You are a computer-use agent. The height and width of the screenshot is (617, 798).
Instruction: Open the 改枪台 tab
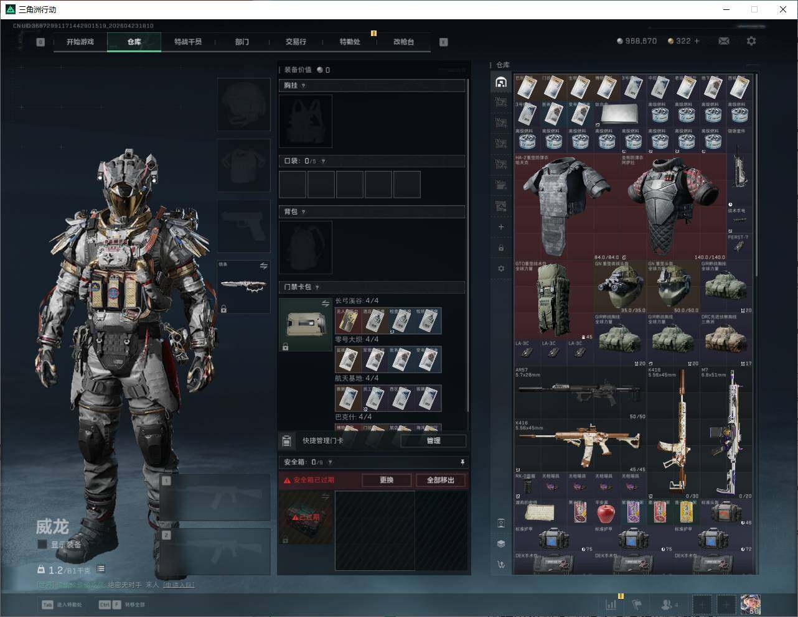403,42
